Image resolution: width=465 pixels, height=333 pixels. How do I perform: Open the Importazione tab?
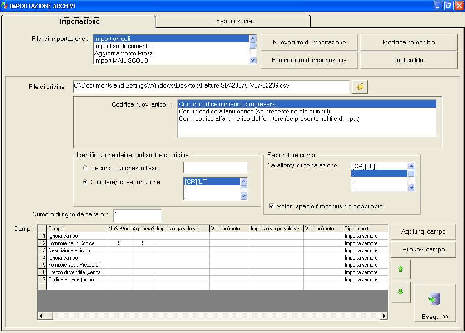(x=79, y=21)
